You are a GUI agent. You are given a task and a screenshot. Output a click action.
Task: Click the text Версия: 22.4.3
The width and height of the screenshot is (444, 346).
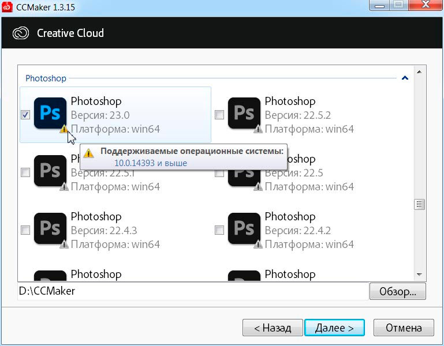point(104,231)
